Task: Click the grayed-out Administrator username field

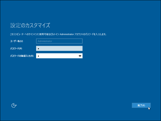Action: coord(59,41)
